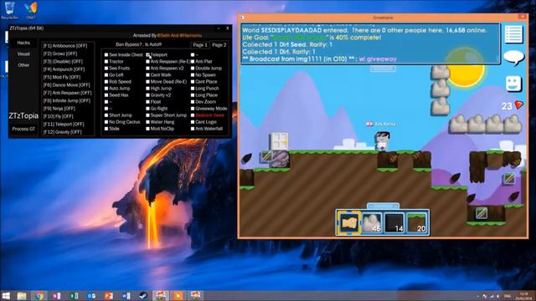Open the smiley emote face button in Growtopia
The width and height of the screenshot is (536, 301).
(513, 84)
